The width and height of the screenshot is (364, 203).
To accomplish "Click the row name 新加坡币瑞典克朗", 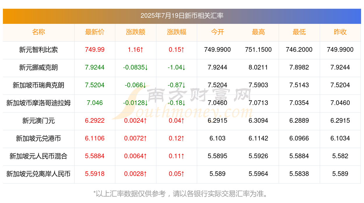I will tap(38, 85).
